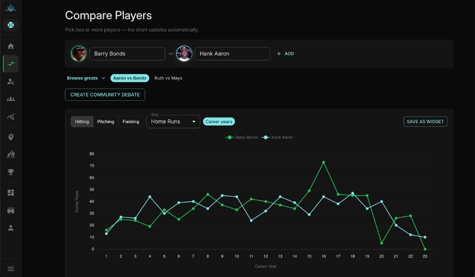This screenshot has width=475, height=277.
Task: Toggle Barry Bonds legend series
Action: (242, 138)
